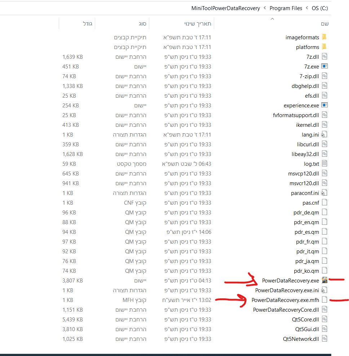Click the 06:43 modified date cell
Screen dimensions: 349x356
186,164
